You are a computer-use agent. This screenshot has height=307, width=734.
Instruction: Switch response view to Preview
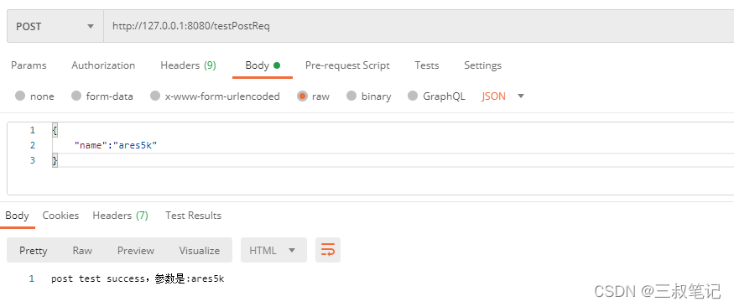pyautogui.click(x=136, y=250)
